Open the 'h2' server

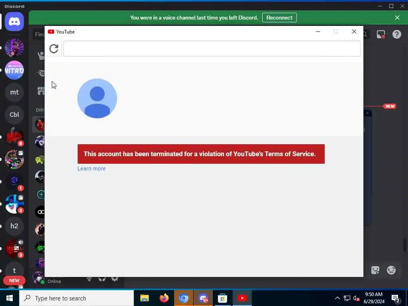click(x=14, y=226)
